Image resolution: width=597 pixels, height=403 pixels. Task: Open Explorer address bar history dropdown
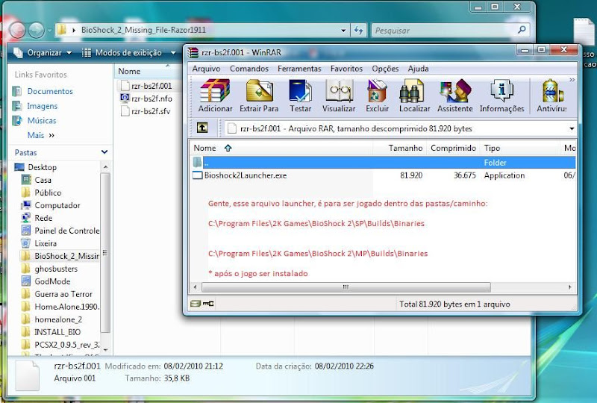[343, 30]
